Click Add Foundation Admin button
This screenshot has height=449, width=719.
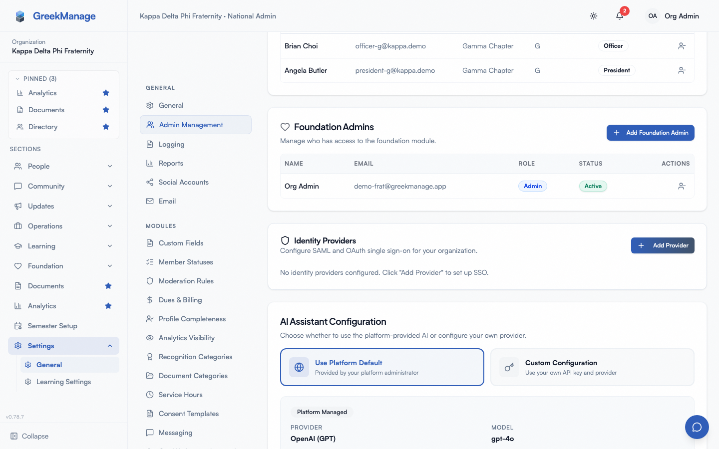[650, 133]
